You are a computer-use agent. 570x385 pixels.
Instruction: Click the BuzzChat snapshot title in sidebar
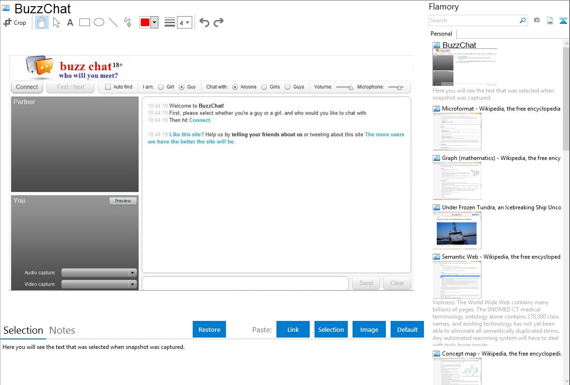(459, 45)
